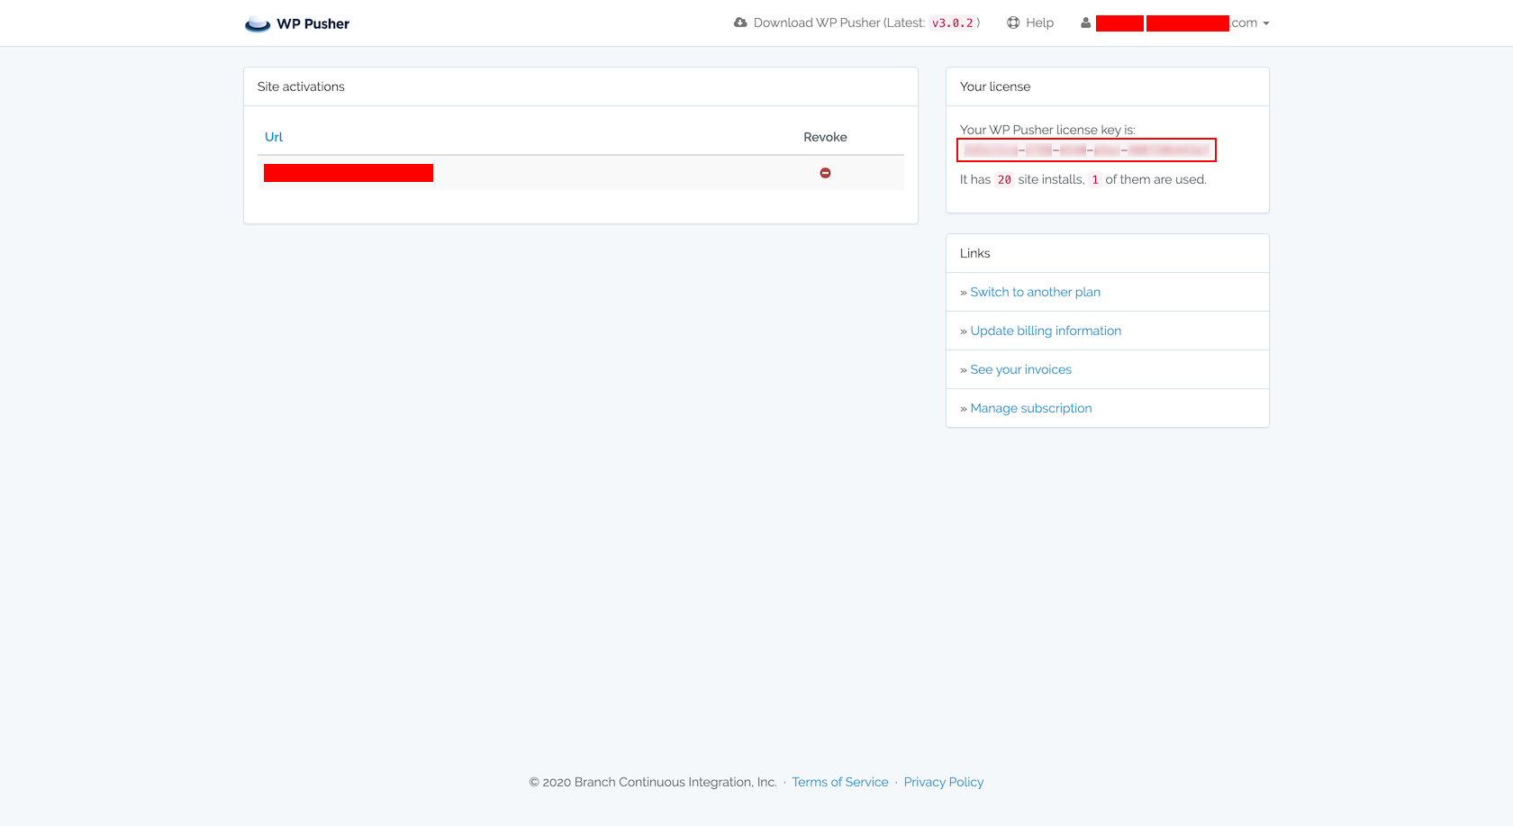Image resolution: width=1513 pixels, height=826 pixels.
Task: Click the v3.0.2 version badge
Action: click(953, 23)
